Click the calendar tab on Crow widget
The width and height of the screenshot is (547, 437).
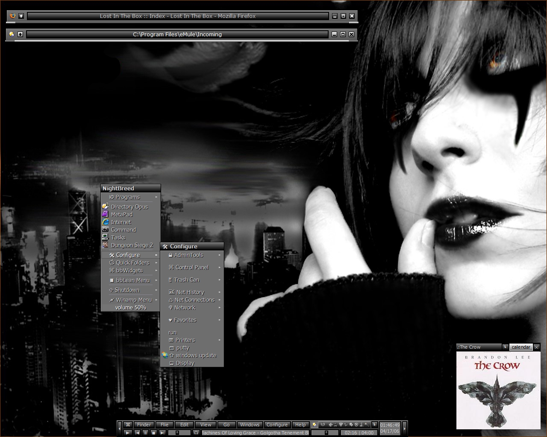pos(521,347)
